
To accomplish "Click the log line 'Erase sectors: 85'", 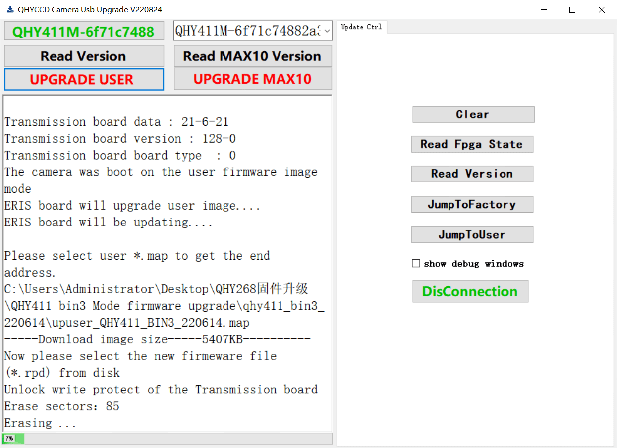I will [x=62, y=406].
